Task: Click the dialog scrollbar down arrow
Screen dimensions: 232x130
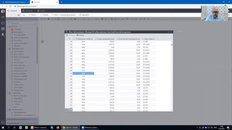Action: pyautogui.click(x=172, y=110)
